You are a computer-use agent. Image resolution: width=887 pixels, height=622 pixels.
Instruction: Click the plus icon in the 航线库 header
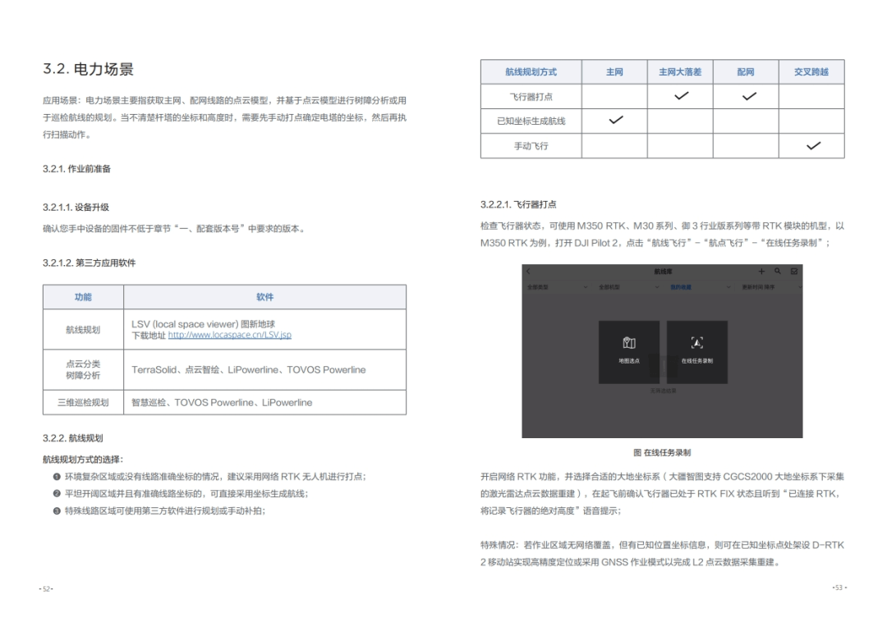(x=761, y=272)
